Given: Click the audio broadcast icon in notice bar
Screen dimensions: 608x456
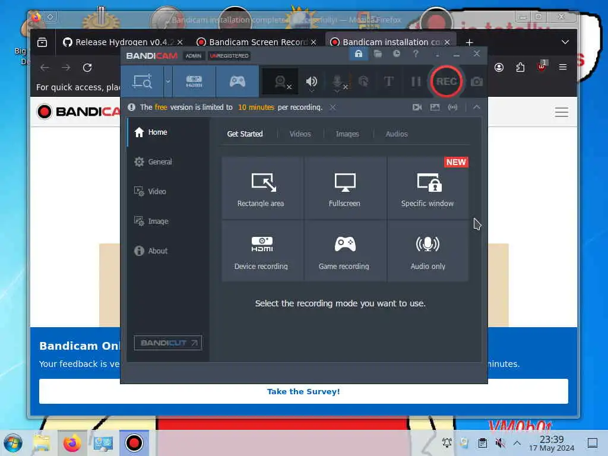Looking at the screenshot, I should (x=452, y=107).
